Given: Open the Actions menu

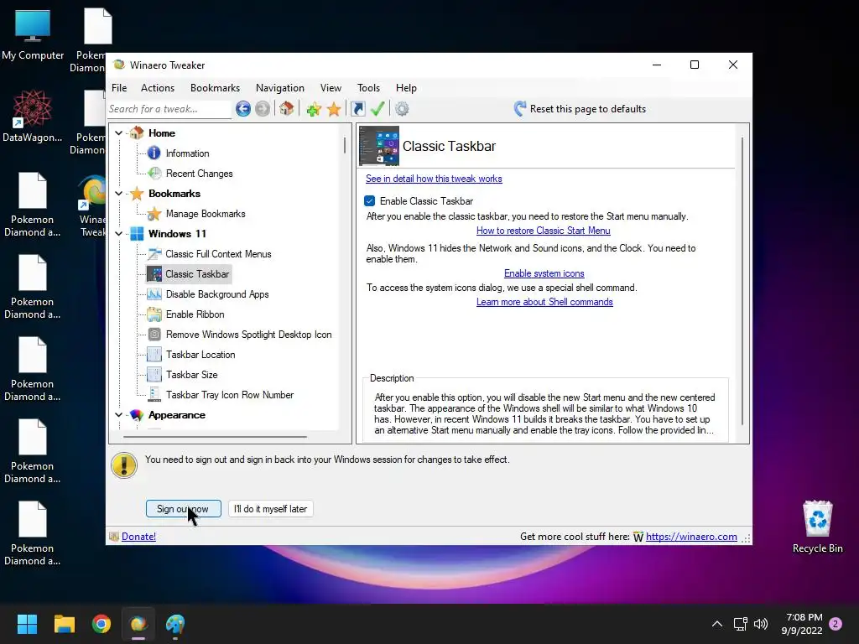Looking at the screenshot, I should (157, 87).
